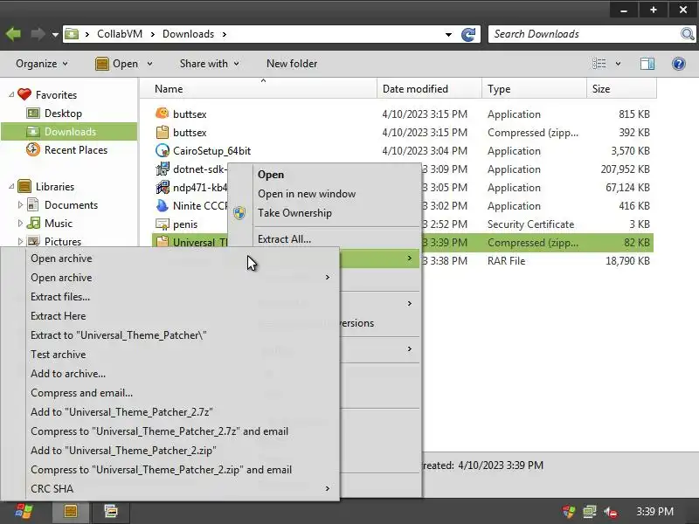Collapse the Favorites tree group
699x524 pixels.
point(11,94)
